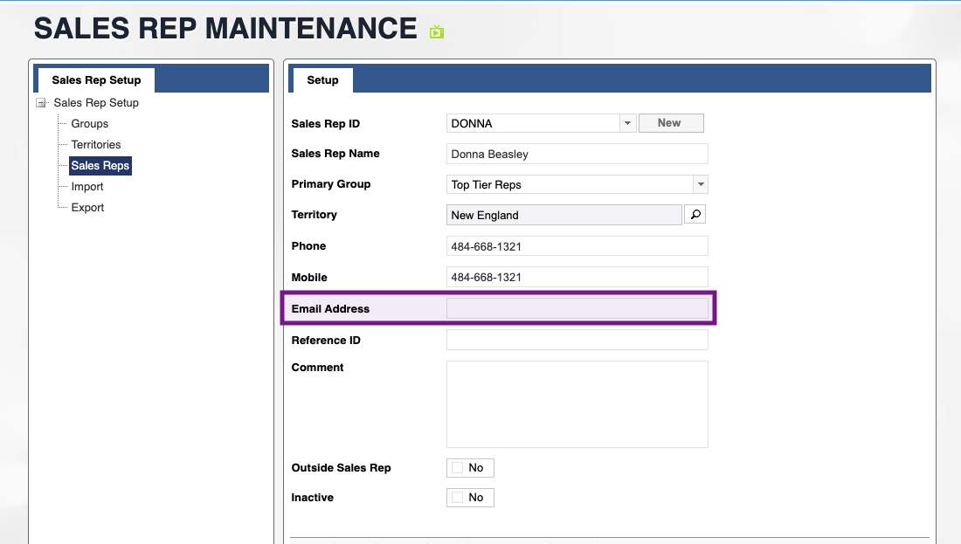Click the Territory search magnifier icon

coord(695,215)
